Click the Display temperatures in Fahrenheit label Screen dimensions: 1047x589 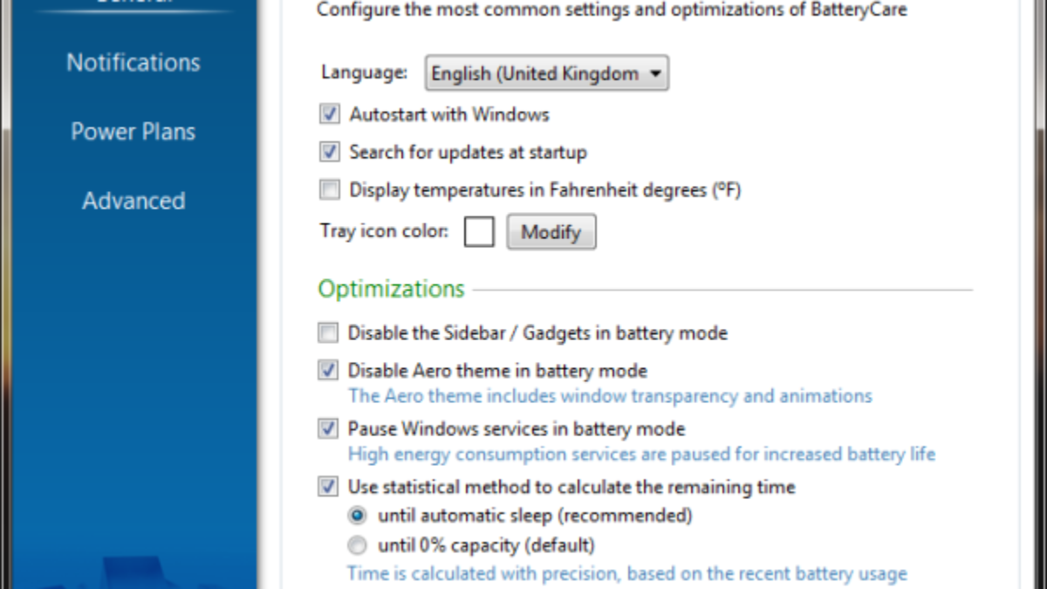[544, 189]
